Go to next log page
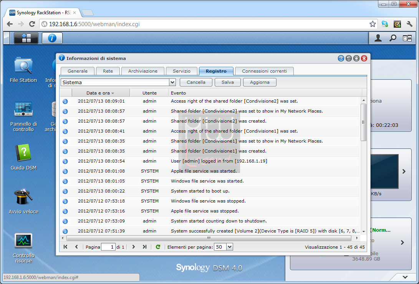 [133, 247]
